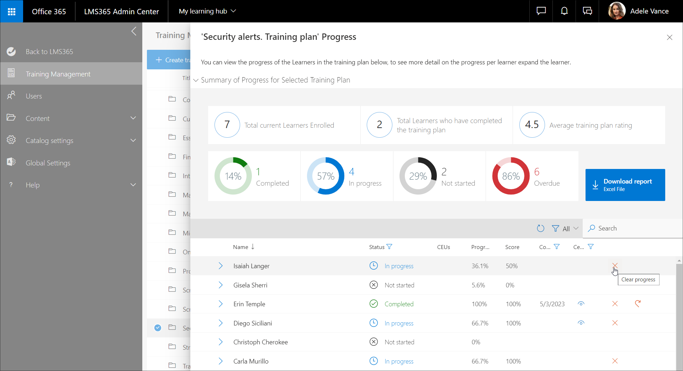Clear Isaiah Langer's progress

[615, 265]
